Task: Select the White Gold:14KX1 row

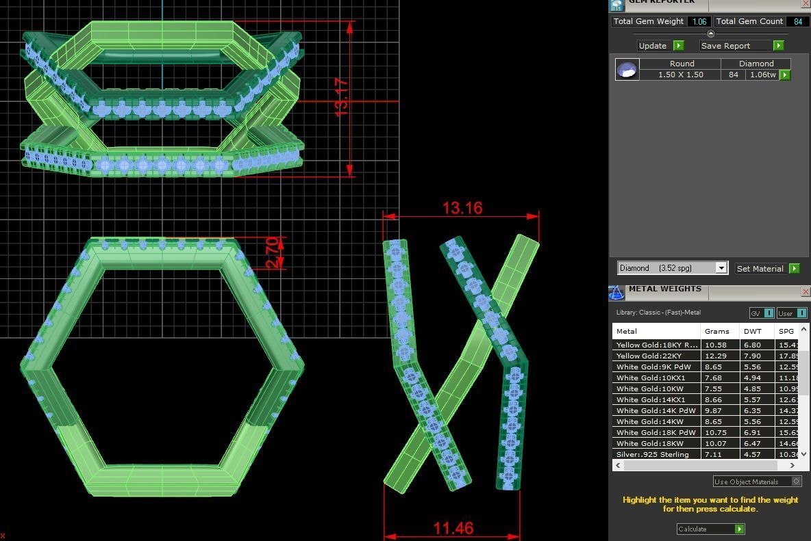Action: [706, 399]
